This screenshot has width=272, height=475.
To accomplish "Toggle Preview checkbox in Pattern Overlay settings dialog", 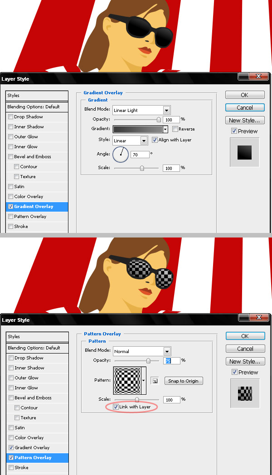I will coord(234,372).
